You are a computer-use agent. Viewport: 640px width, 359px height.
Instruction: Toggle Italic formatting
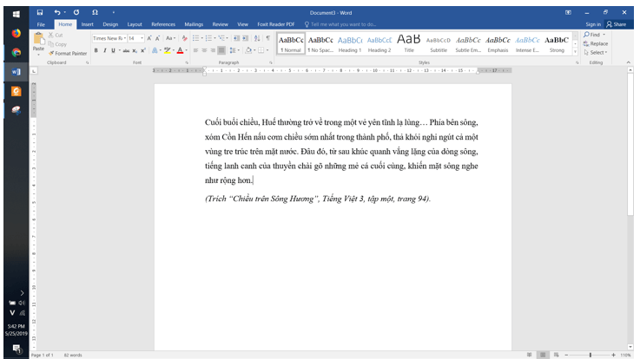point(103,50)
